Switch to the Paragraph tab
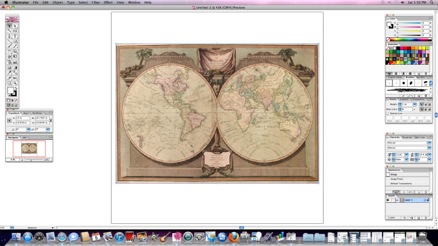Image resolution: width=438 pixels, height=246 pixels. [x=407, y=137]
